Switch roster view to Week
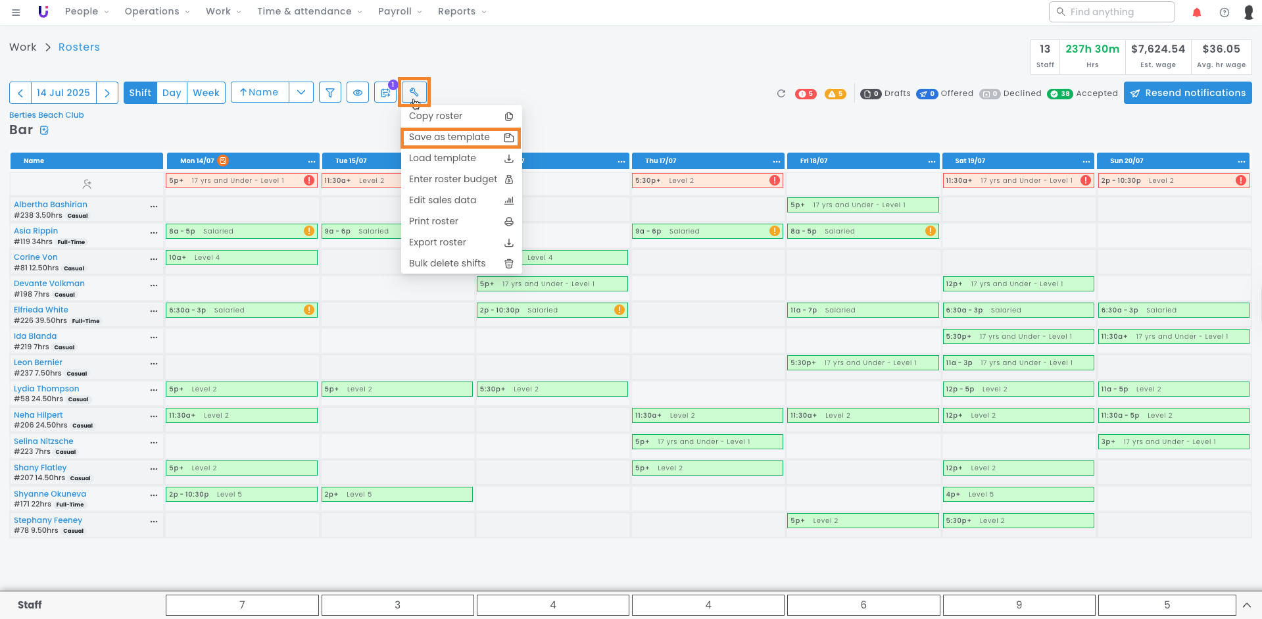The height and width of the screenshot is (619, 1262). [206, 93]
